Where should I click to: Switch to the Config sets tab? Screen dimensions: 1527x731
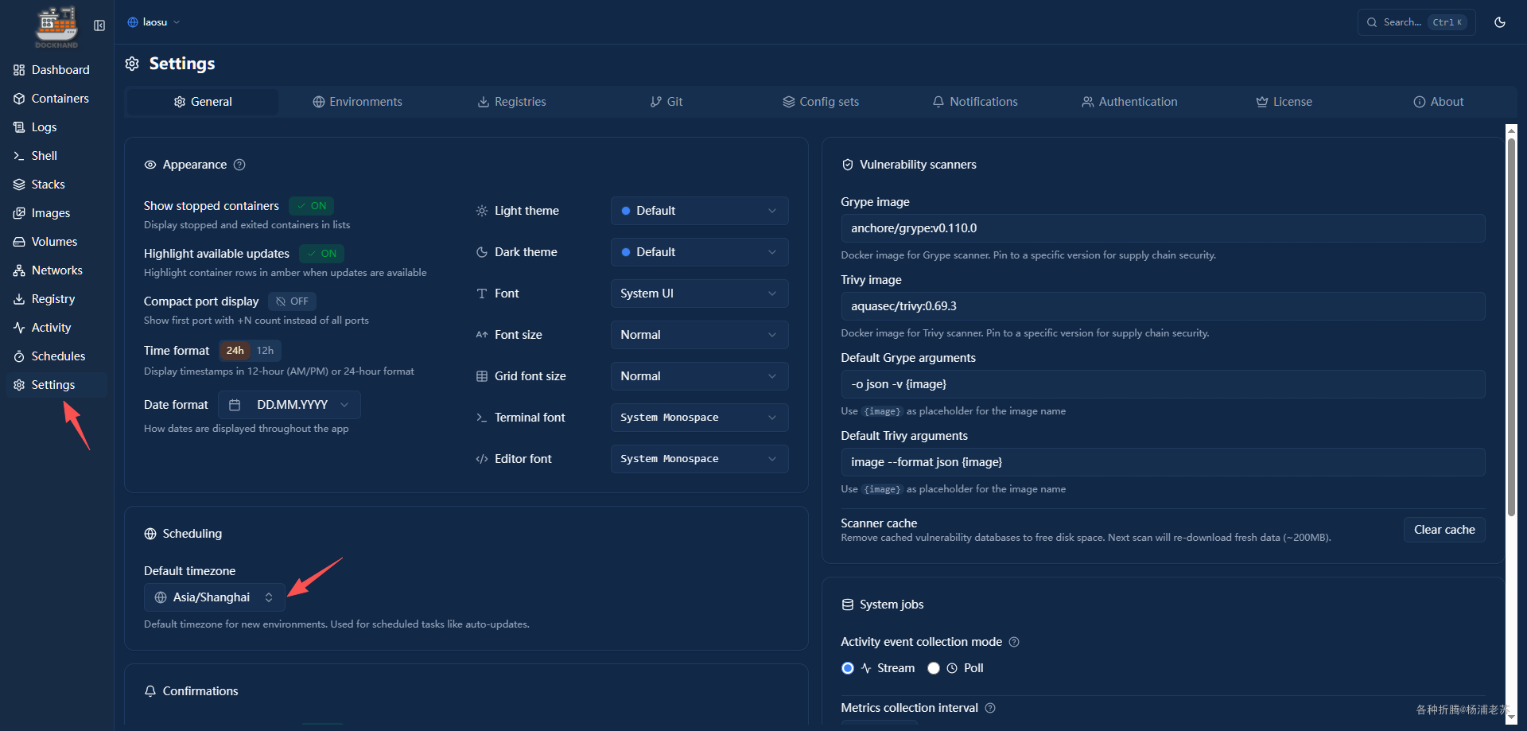click(x=821, y=102)
